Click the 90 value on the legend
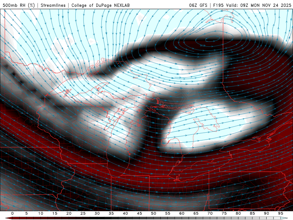This screenshot has height=220, width=293. point(267,213)
